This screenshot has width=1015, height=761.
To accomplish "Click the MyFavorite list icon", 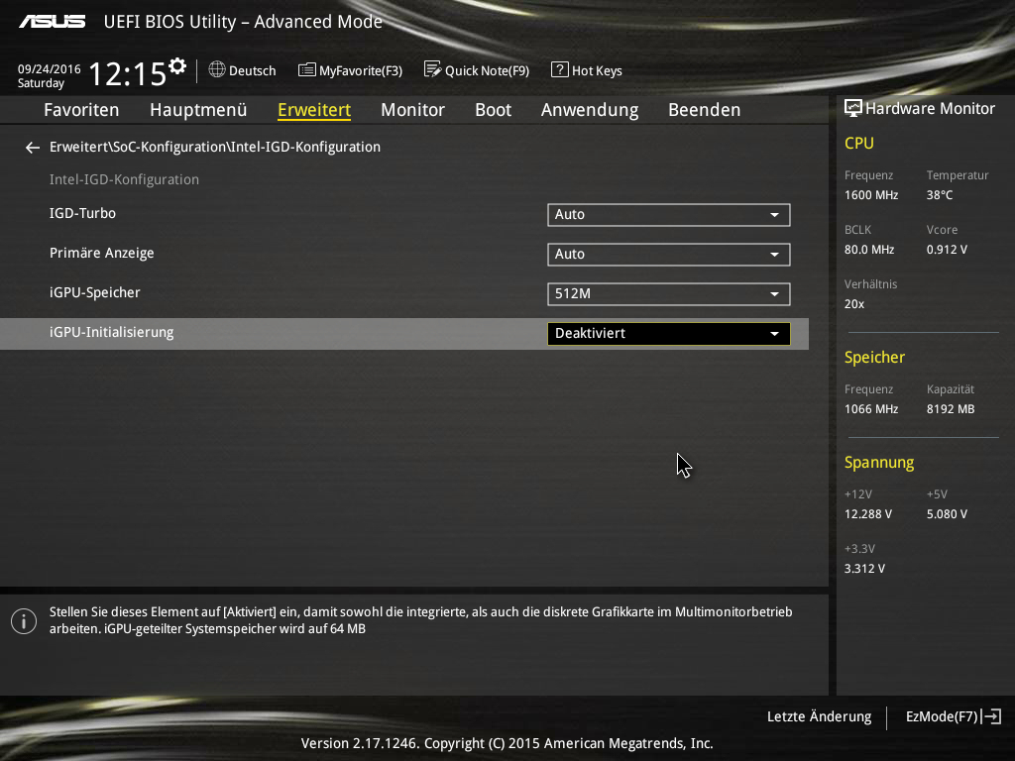I will (307, 70).
